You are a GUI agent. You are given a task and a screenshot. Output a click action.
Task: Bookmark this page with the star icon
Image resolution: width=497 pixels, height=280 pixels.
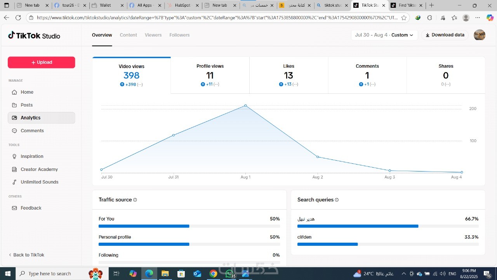(x=404, y=17)
